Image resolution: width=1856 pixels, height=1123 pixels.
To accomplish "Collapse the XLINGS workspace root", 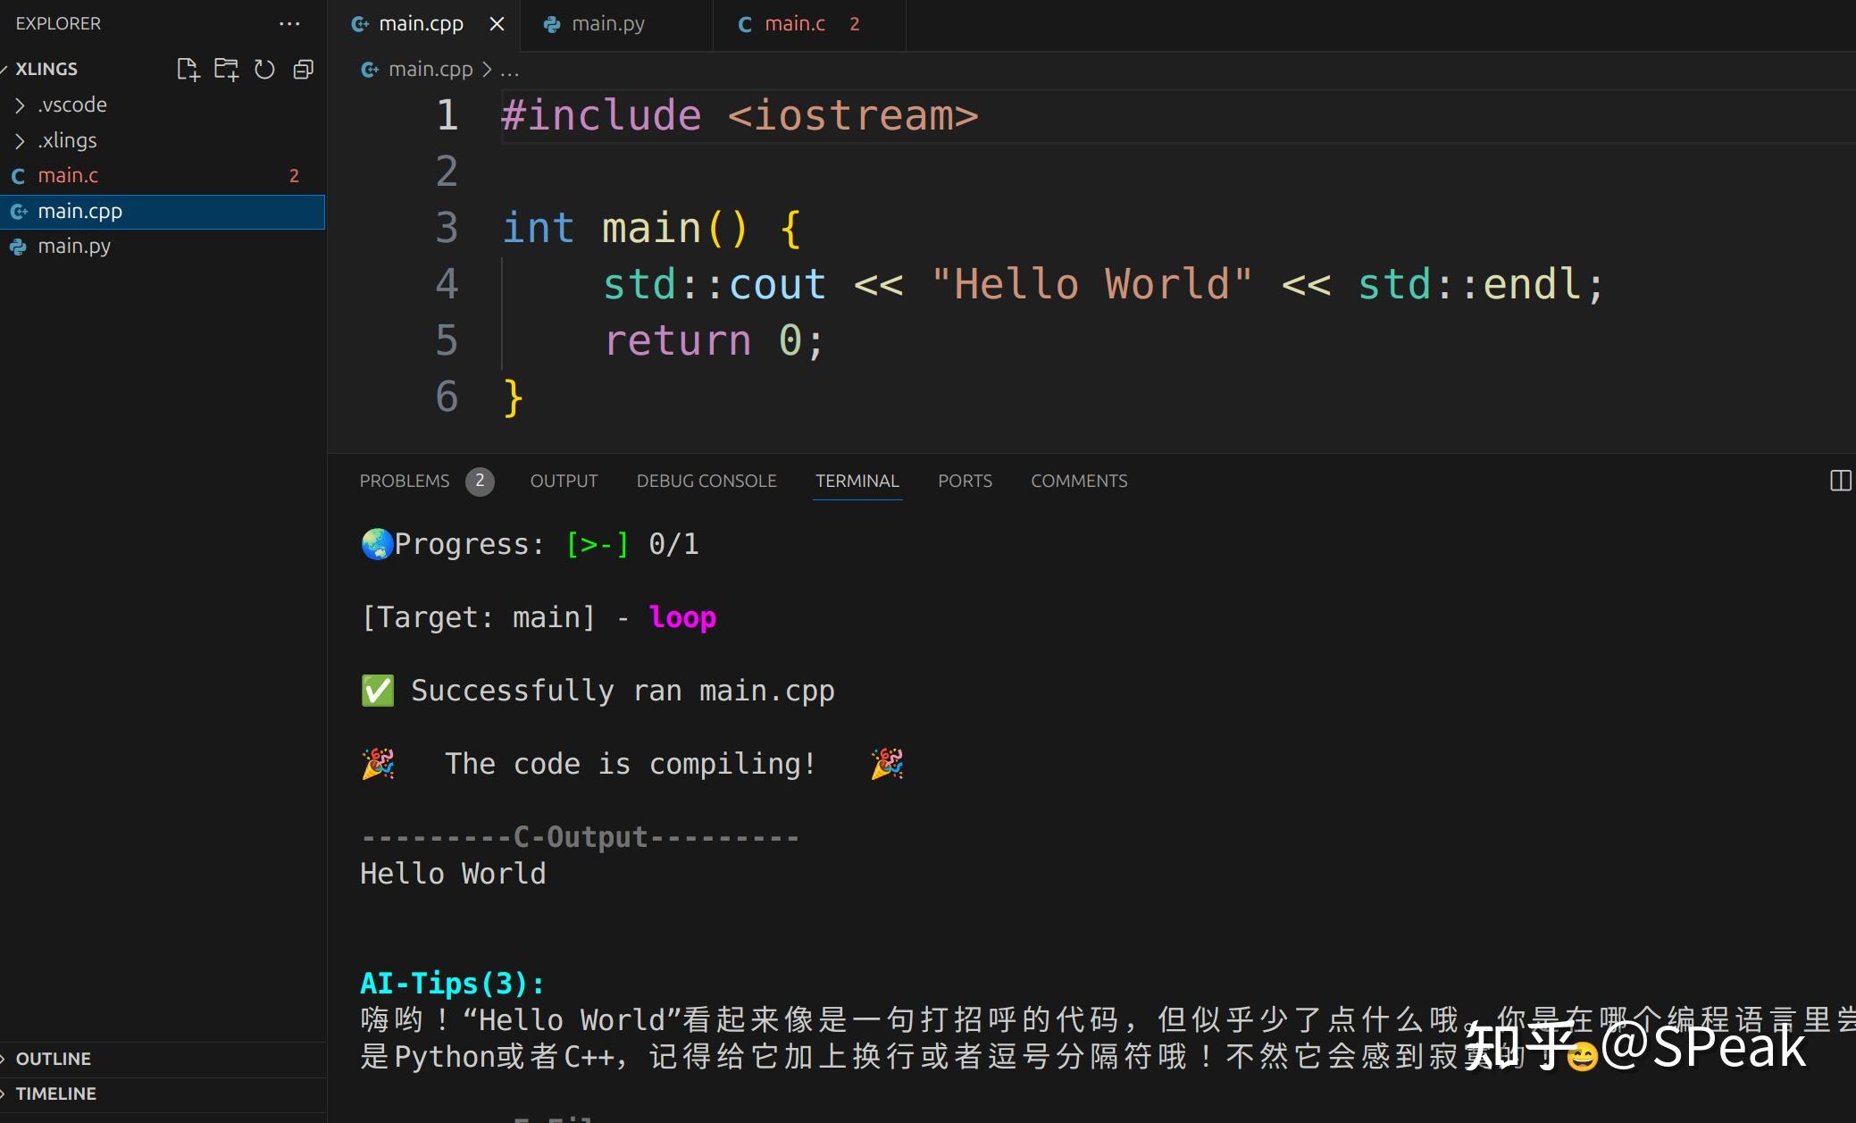I will coord(46,69).
